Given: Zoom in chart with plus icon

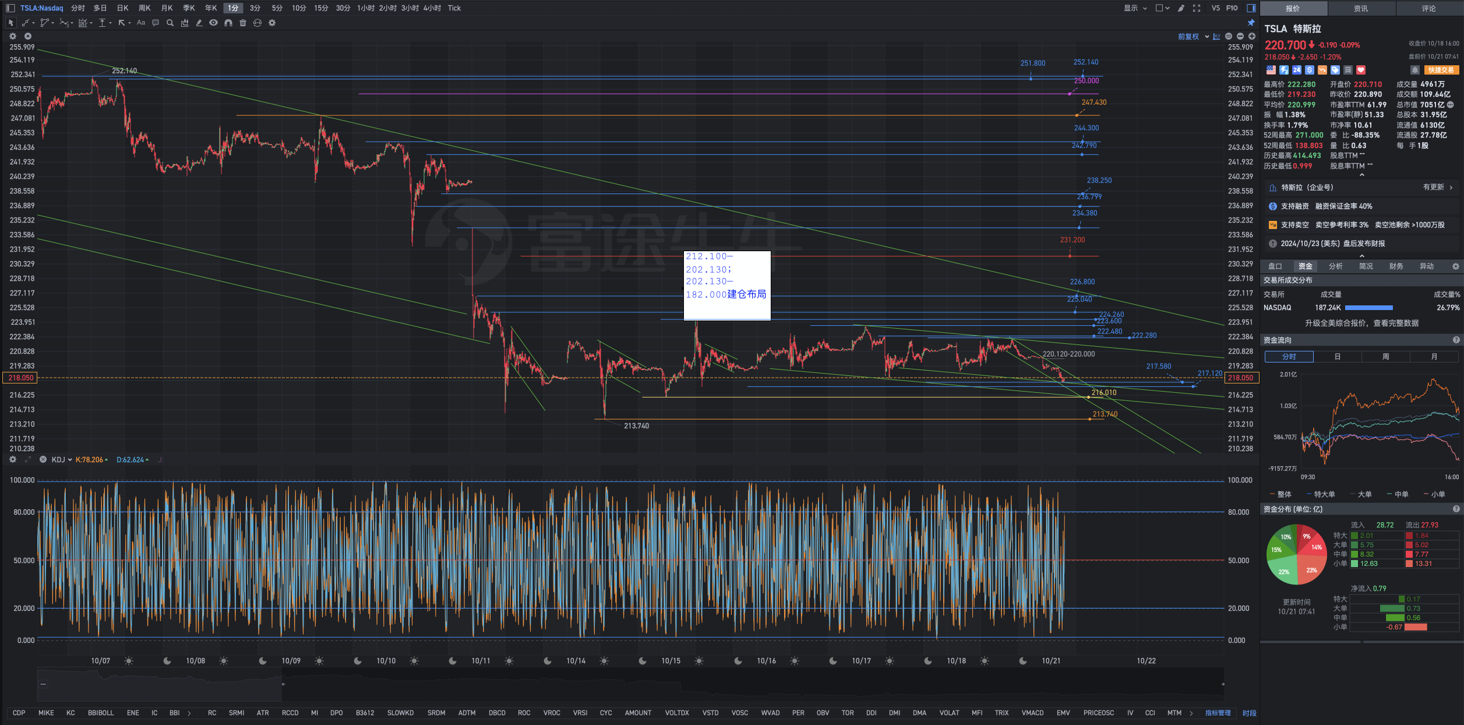Looking at the screenshot, I should coord(1251,36).
